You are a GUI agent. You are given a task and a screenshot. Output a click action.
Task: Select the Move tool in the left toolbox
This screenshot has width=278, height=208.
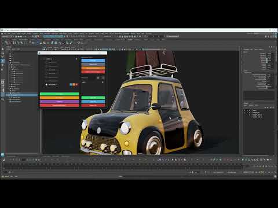point(2,61)
